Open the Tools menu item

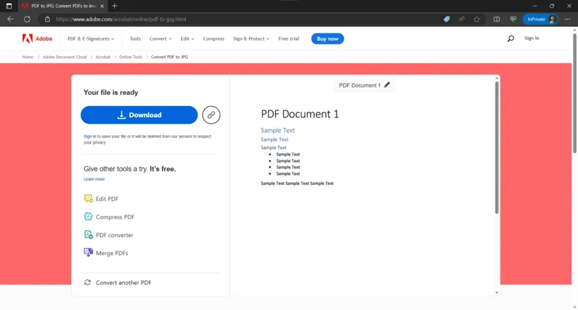(135, 39)
